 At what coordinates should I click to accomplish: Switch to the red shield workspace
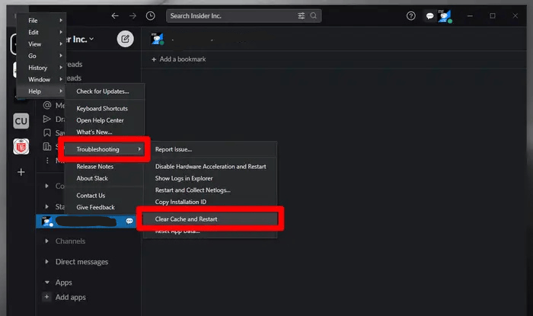[x=21, y=147]
